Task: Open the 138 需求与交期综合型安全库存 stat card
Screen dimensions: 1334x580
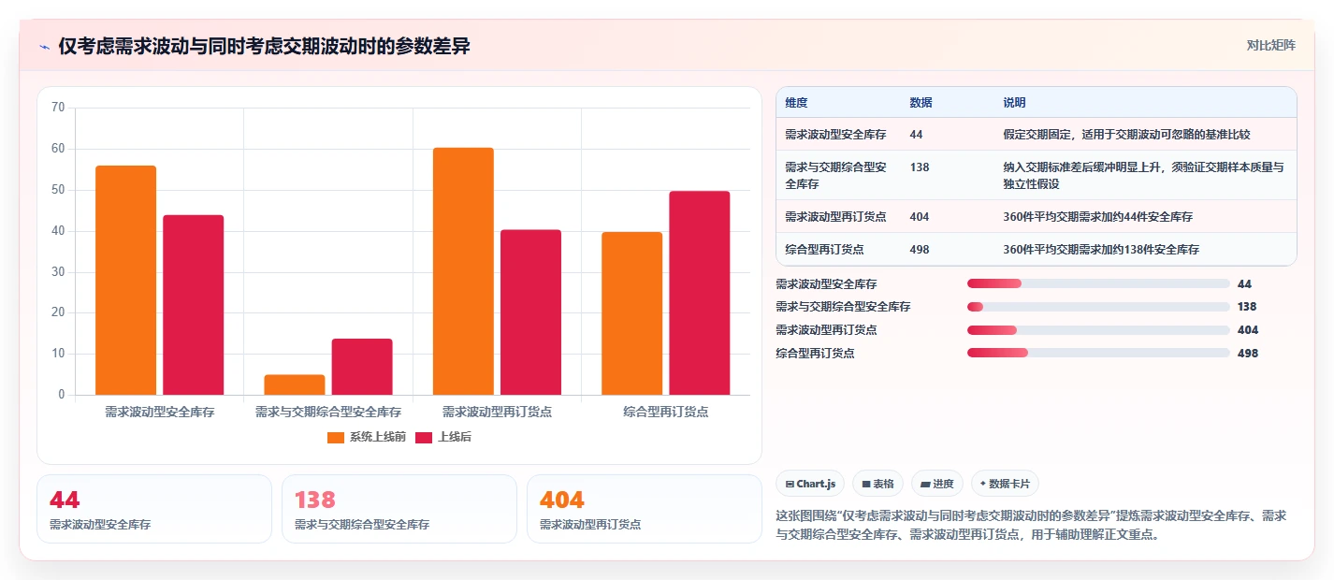Action: pyautogui.click(x=399, y=509)
